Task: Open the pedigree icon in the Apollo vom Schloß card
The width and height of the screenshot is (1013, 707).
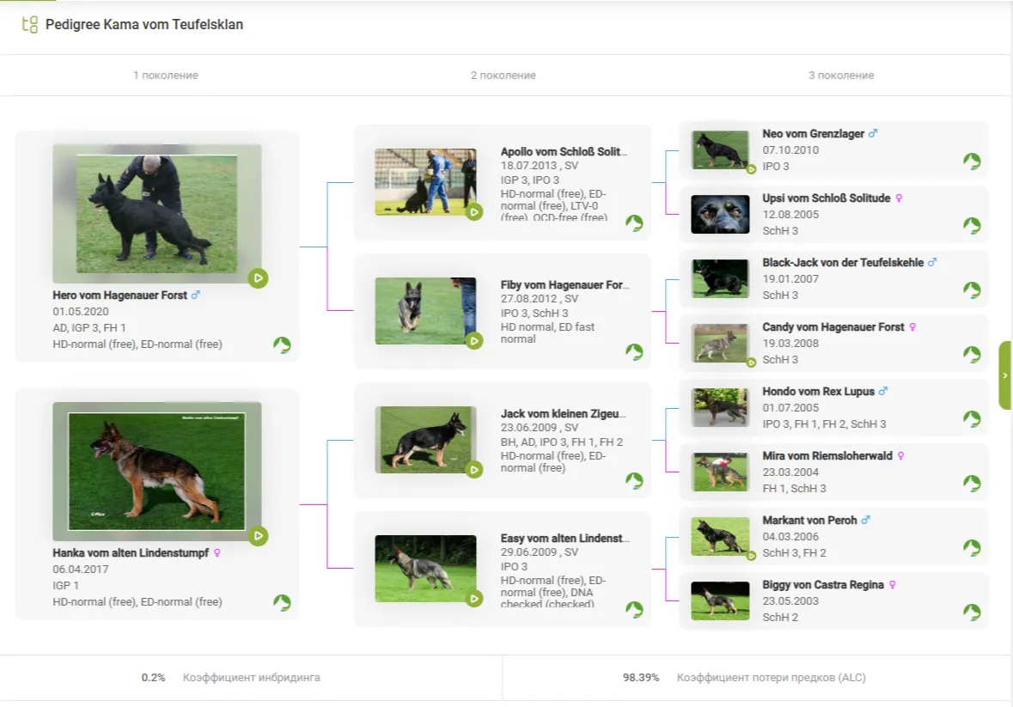Action: 634,223
